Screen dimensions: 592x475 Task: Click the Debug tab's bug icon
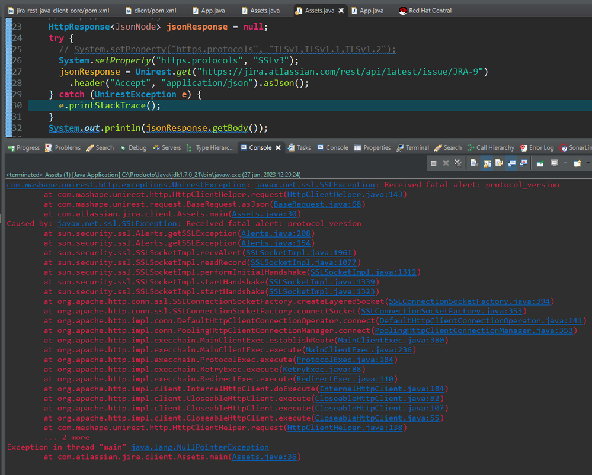(123, 147)
